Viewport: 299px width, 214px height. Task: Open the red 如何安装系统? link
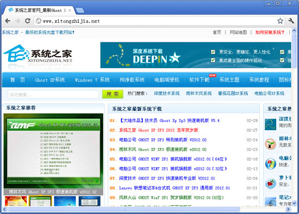click(270, 32)
